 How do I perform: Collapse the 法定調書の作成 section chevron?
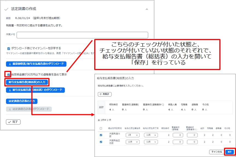147,9
